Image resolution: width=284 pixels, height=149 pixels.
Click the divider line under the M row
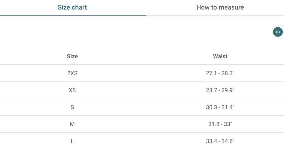(x=142, y=133)
